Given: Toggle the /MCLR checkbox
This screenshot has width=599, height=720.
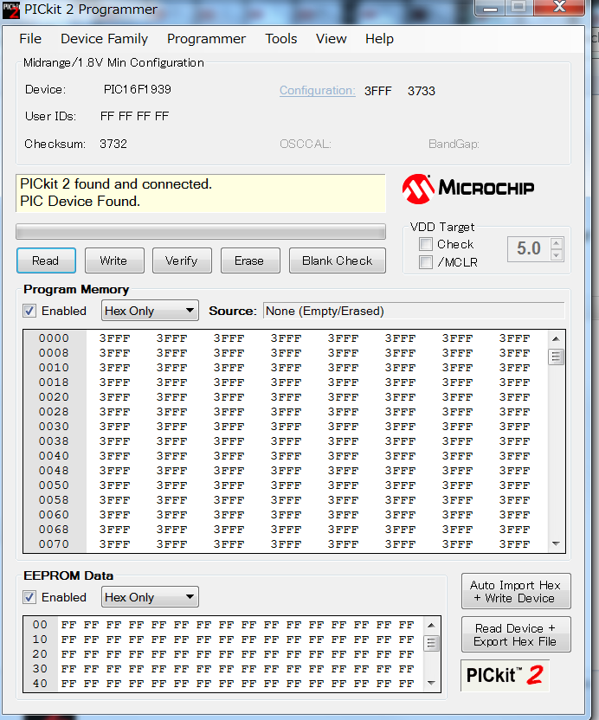Looking at the screenshot, I should (x=426, y=262).
